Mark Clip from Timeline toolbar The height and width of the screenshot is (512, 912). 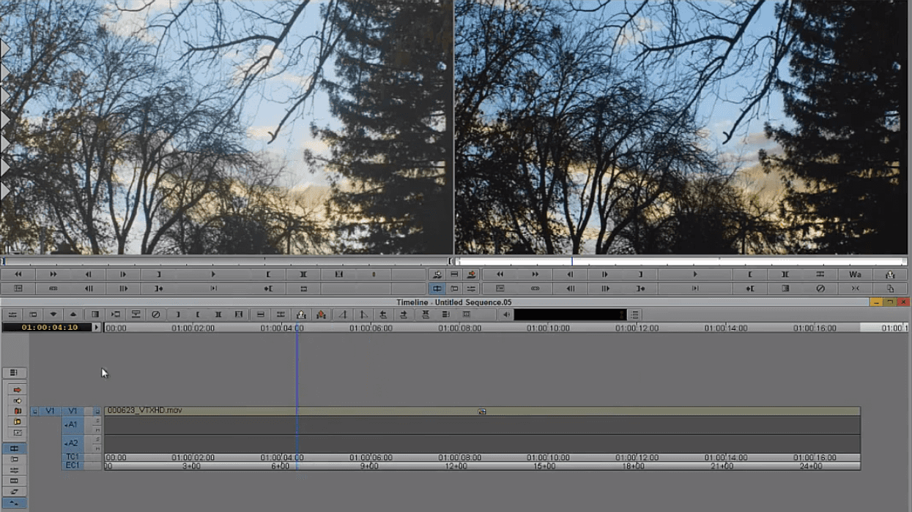218,315
